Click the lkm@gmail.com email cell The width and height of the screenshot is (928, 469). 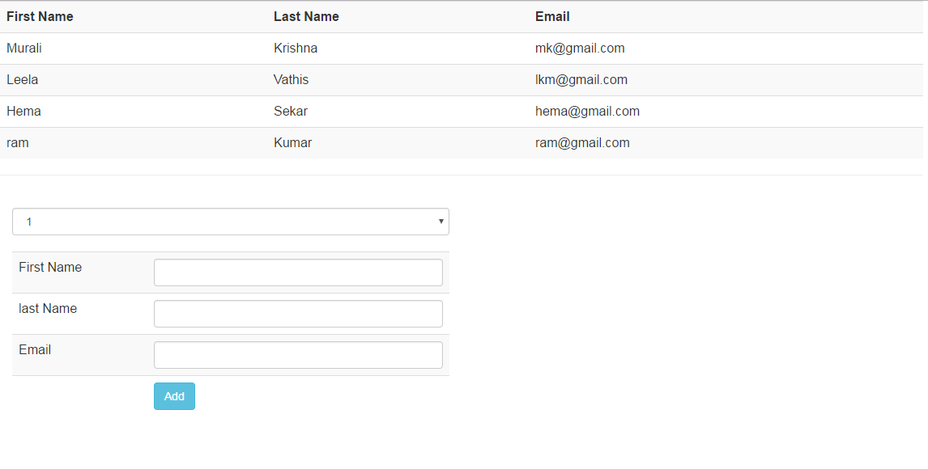click(581, 80)
